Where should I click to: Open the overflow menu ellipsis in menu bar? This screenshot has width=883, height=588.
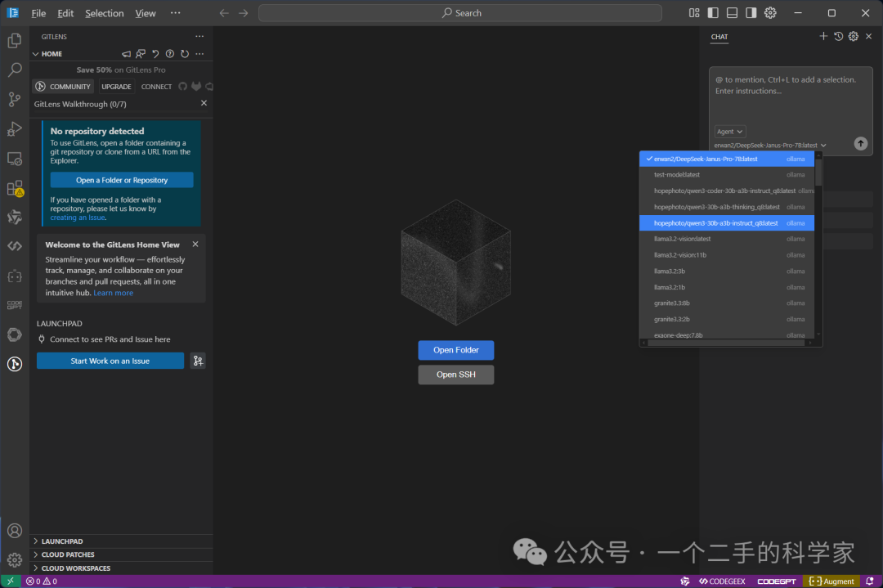click(176, 13)
